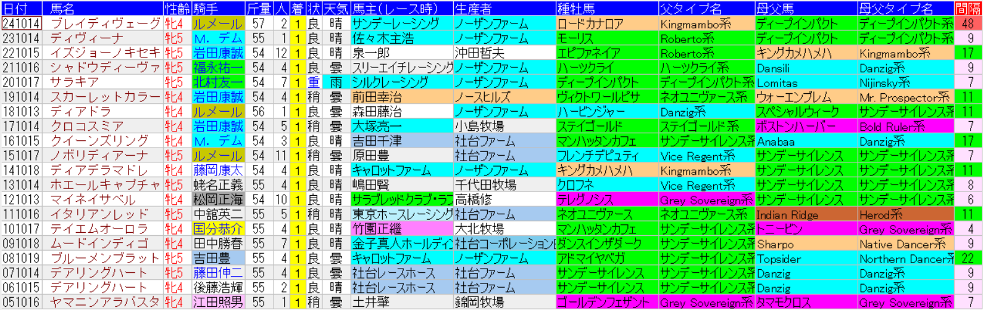This screenshot has width=983, height=310.
Task: Click the 母父タイプ名 column header
Action: coord(905,9)
